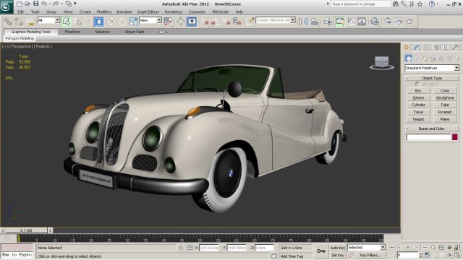
Task: Collapse the Object Type rollout
Action: coord(432,78)
